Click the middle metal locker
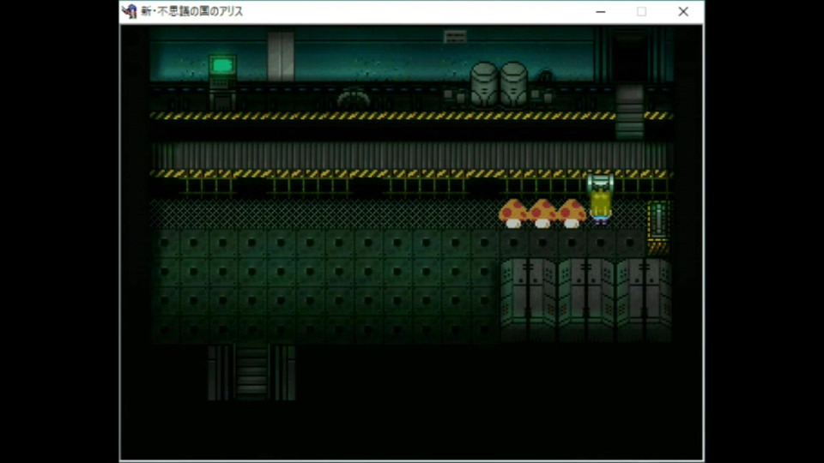The width and height of the screenshot is (824, 463). pyautogui.click(x=586, y=299)
